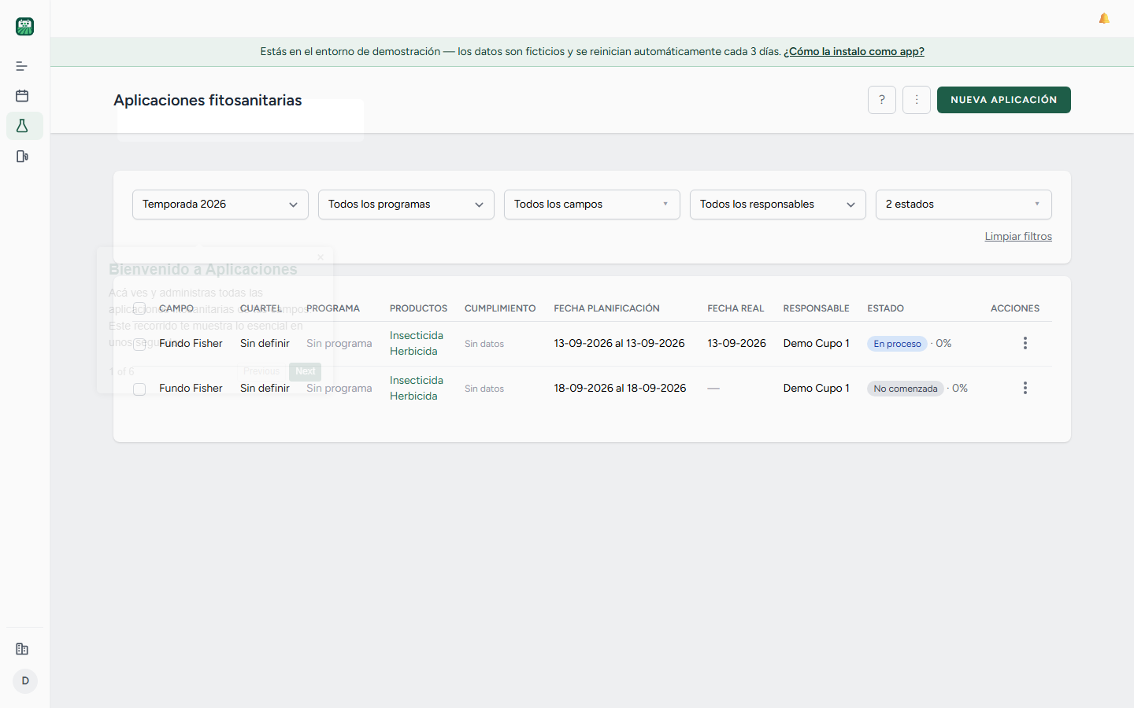Click Demo Cupo 1 in the No comenzada row
Viewport: 1134px width, 708px height.
coord(816,388)
